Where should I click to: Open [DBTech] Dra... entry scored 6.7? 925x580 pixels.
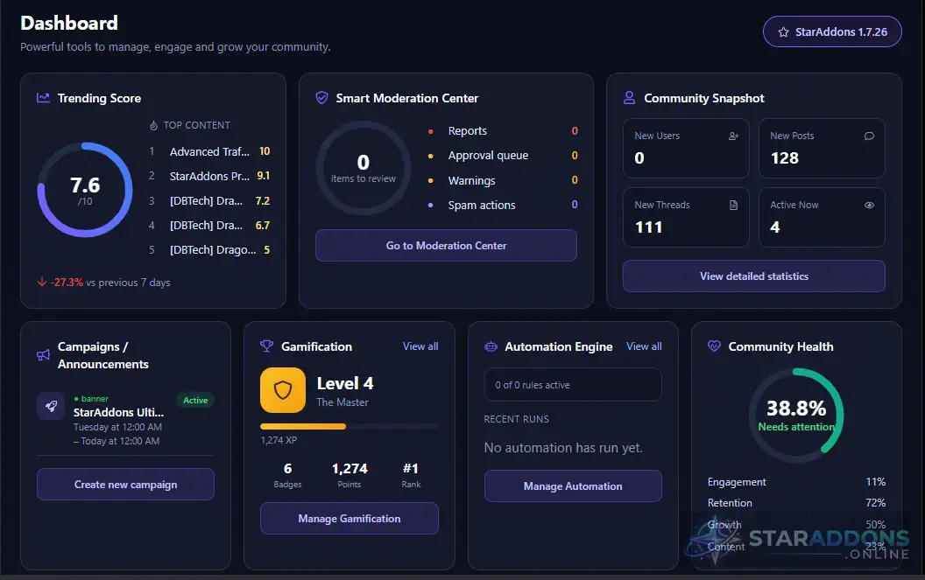coord(209,225)
